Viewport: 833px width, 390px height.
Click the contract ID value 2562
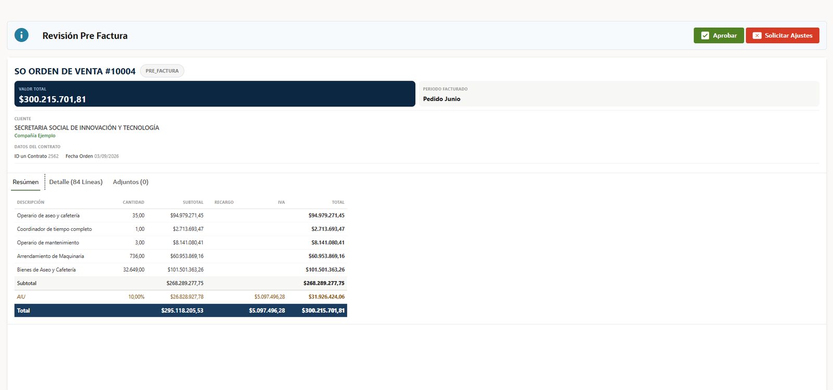[53, 156]
